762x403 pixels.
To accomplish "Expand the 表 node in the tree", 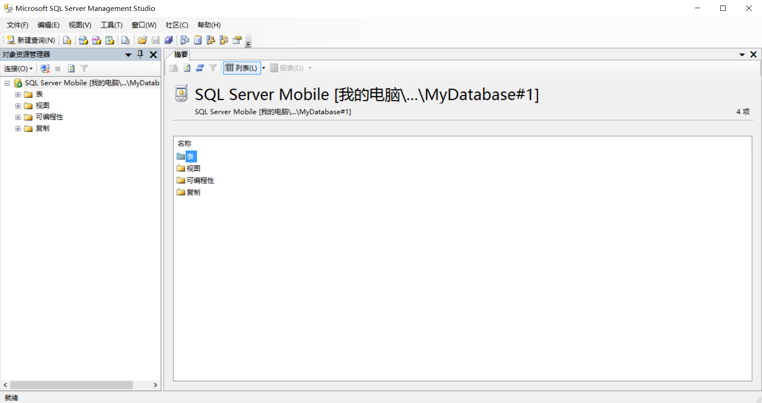I will click(18, 94).
